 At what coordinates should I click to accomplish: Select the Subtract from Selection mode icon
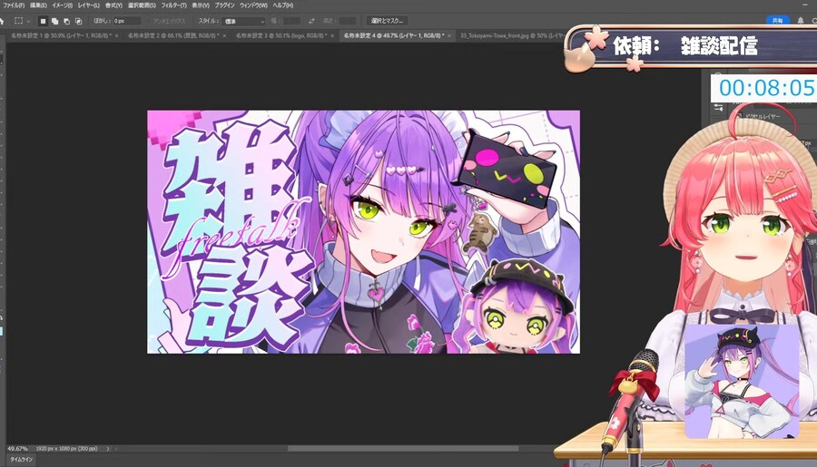point(66,22)
